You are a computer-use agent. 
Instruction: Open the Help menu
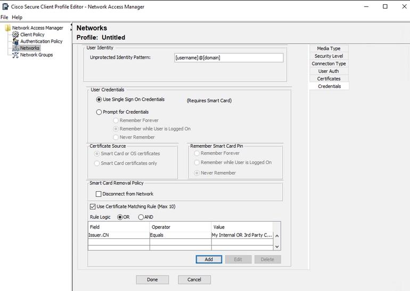17,17
